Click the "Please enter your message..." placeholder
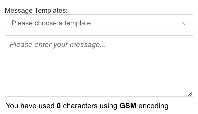 58,45
